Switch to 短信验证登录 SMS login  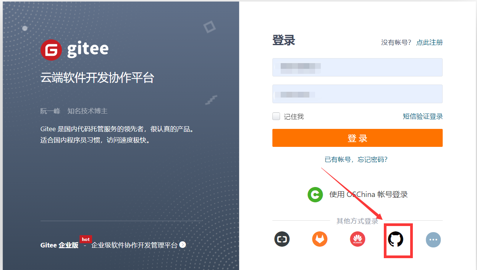[423, 116]
